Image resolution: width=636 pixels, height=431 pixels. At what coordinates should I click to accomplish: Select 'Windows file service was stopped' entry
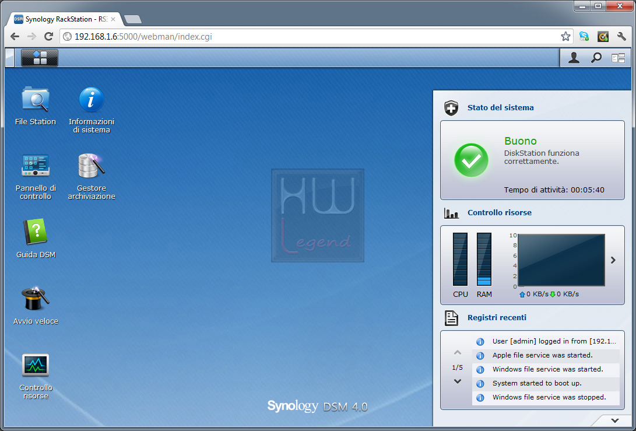click(546, 397)
